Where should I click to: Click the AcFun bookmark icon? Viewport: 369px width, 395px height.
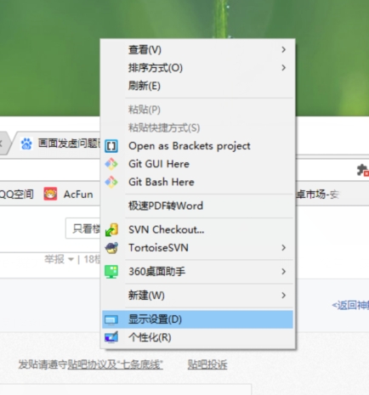tap(50, 194)
